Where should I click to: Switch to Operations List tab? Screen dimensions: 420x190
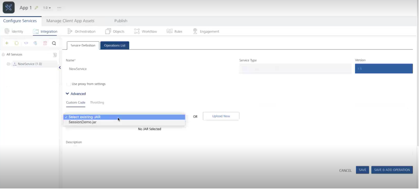(x=115, y=46)
